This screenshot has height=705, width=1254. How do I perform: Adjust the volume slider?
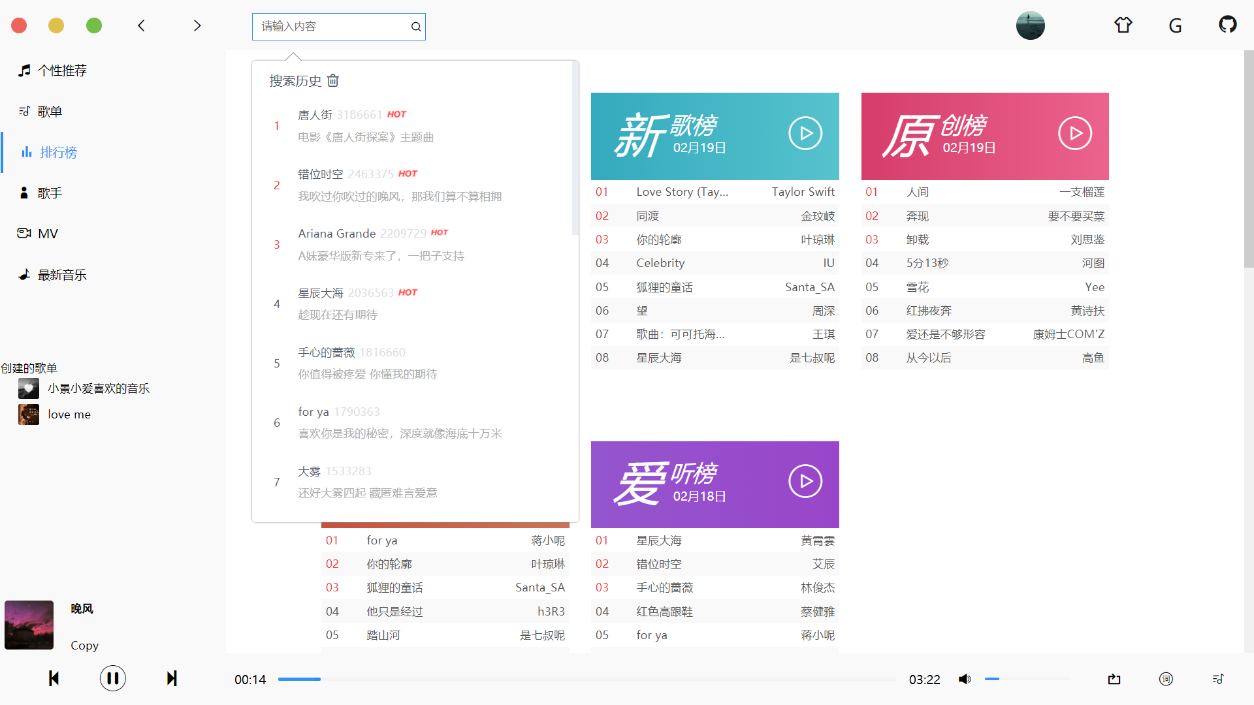(x=1027, y=680)
